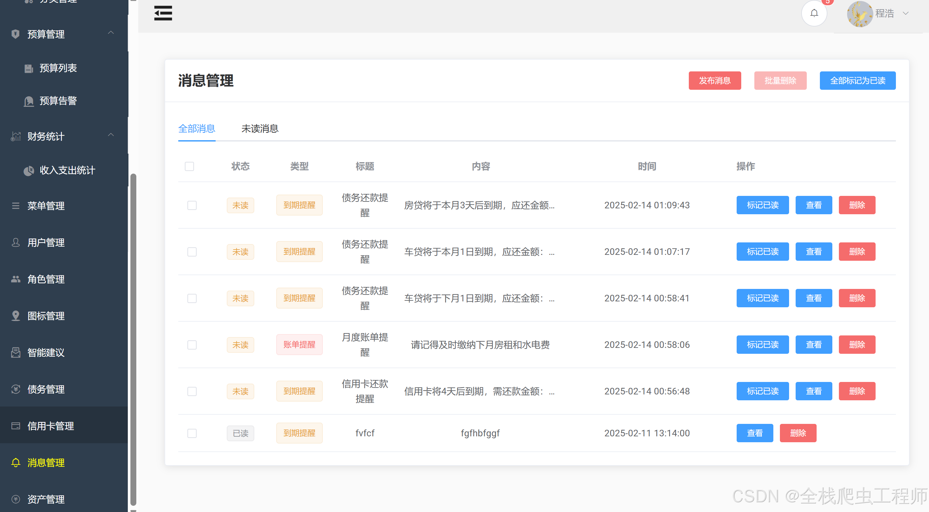This screenshot has width=929, height=512.
Task: Click the 预算告警 alarm icon
Action: 29,101
